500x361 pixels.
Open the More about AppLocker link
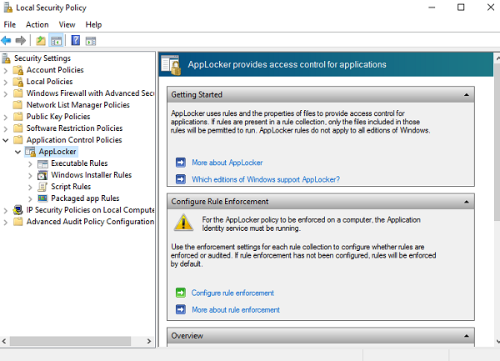(x=227, y=163)
